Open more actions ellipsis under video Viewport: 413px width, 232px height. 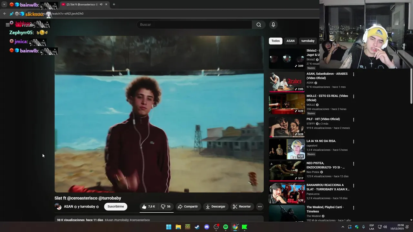point(260,207)
